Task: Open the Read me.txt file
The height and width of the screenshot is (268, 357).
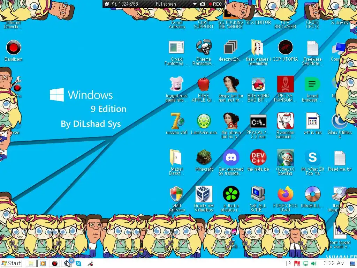Action: coord(340,158)
